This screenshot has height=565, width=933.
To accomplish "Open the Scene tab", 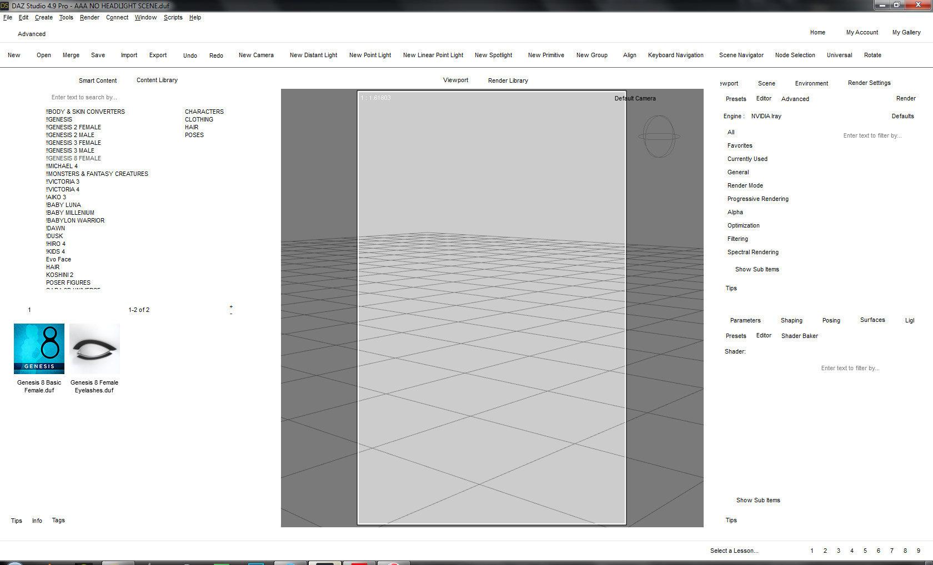I will 766,83.
